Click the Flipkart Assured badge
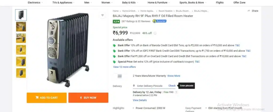This screenshot has width=273, height=112. [159, 21]
